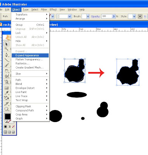Open the Crop Area submenu

30,114
